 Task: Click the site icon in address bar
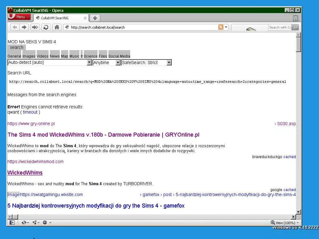pos(67,27)
